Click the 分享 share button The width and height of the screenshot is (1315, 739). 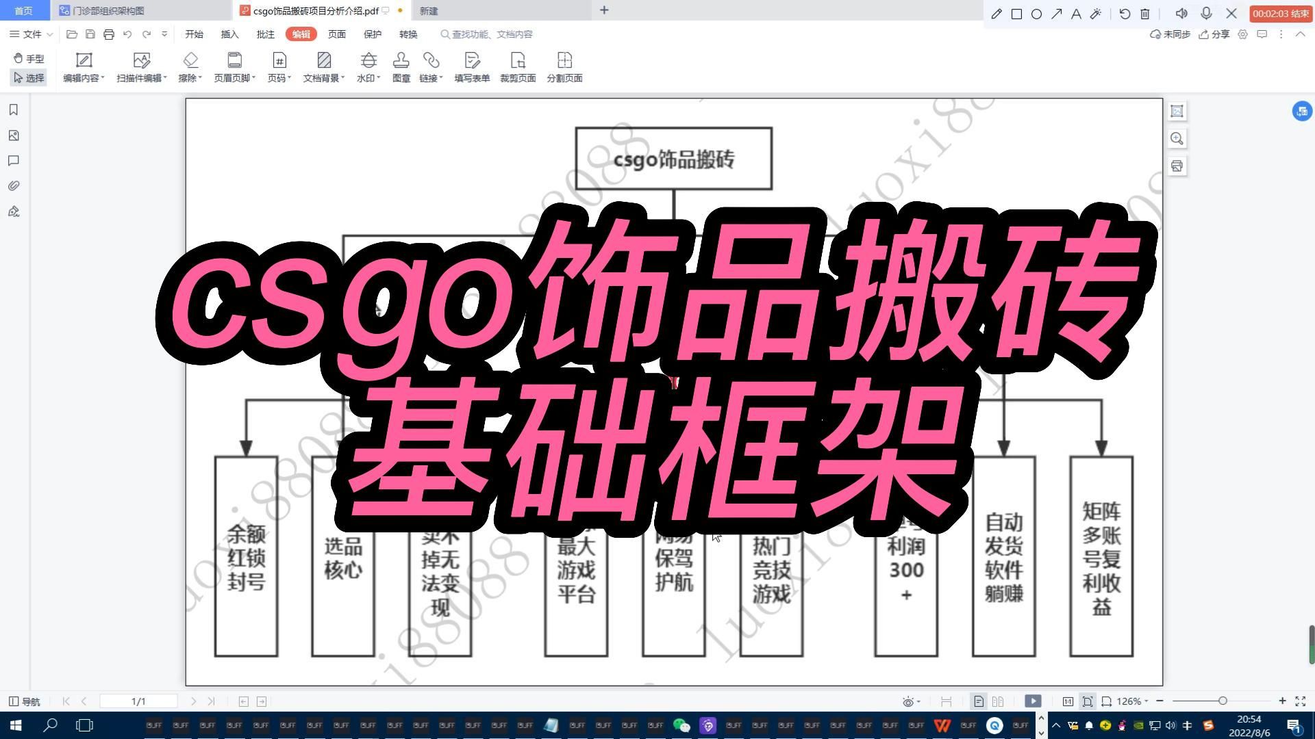[1214, 34]
